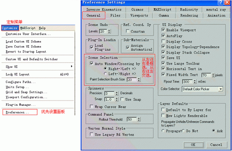Toggle Use Large Toolbar checkbox
The image size is (232, 151).
click(x=163, y=63)
